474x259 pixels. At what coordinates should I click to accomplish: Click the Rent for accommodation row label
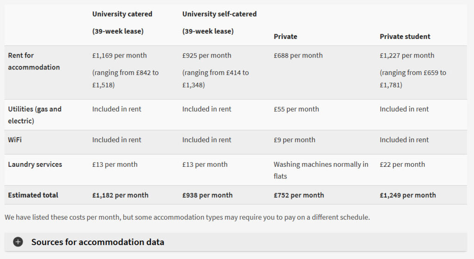click(34, 61)
